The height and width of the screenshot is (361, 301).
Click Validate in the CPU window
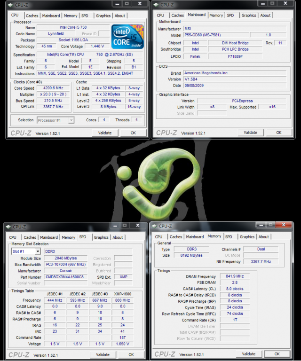105,133
